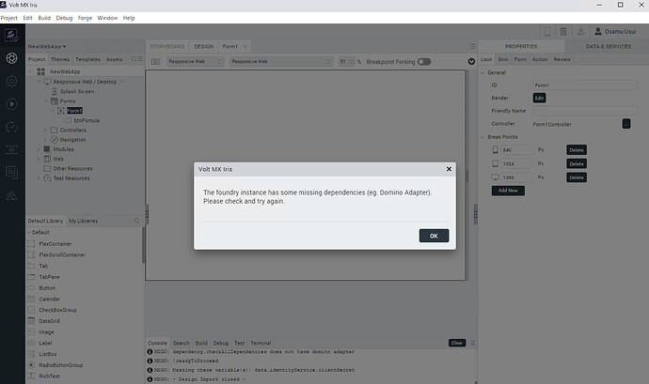The width and height of the screenshot is (649, 384).
Task: Clear the console output
Action: point(457,343)
